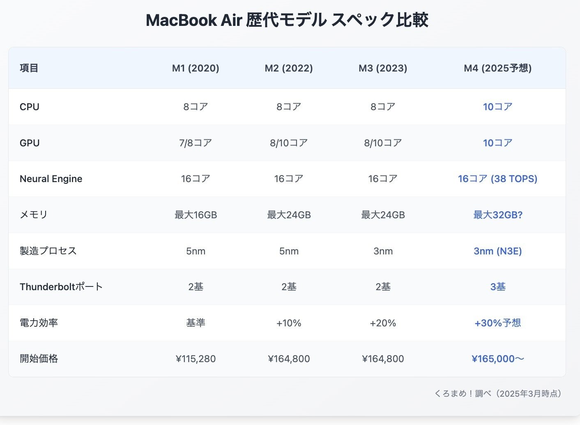The image size is (580, 425).
Task: Select the M4 (2025予想) column header
Action: click(497, 68)
